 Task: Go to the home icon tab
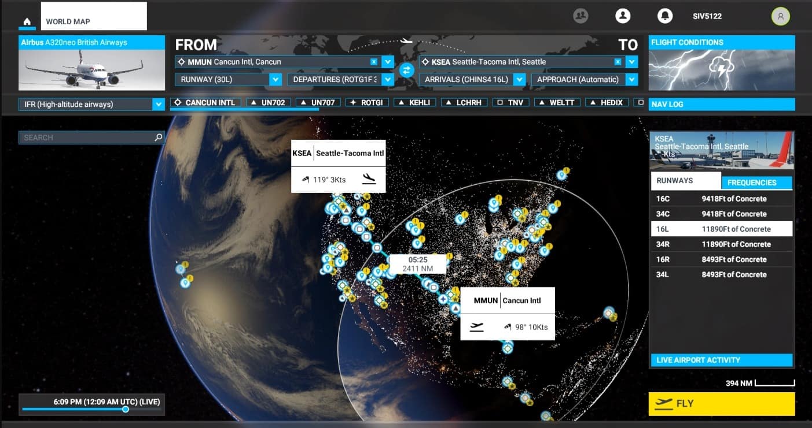[27, 22]
